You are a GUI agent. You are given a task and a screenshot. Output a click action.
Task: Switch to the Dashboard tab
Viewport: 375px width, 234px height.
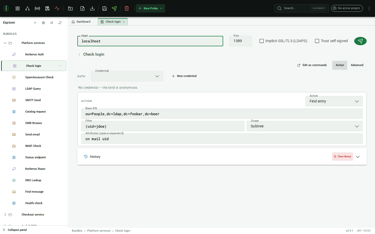81,22
